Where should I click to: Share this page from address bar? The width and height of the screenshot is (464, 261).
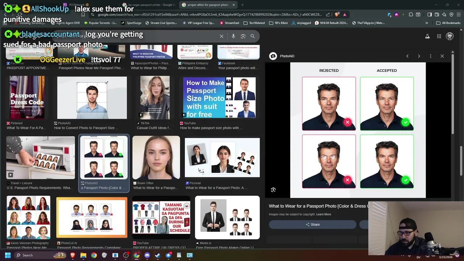pyautogui.click(x=328, y=14)
